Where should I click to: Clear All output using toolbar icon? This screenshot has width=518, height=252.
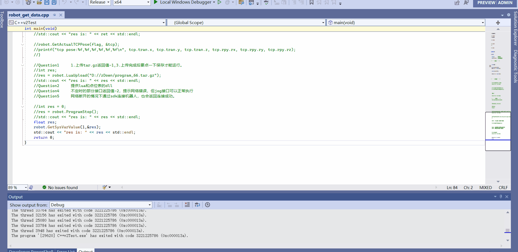coord(187,205)
